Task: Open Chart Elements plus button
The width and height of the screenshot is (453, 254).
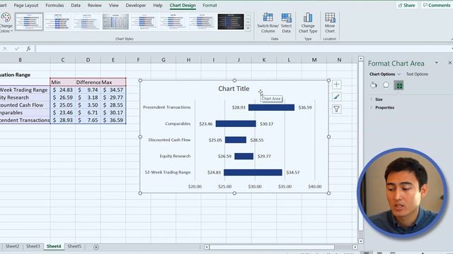Action: click(x=337, y=85)
